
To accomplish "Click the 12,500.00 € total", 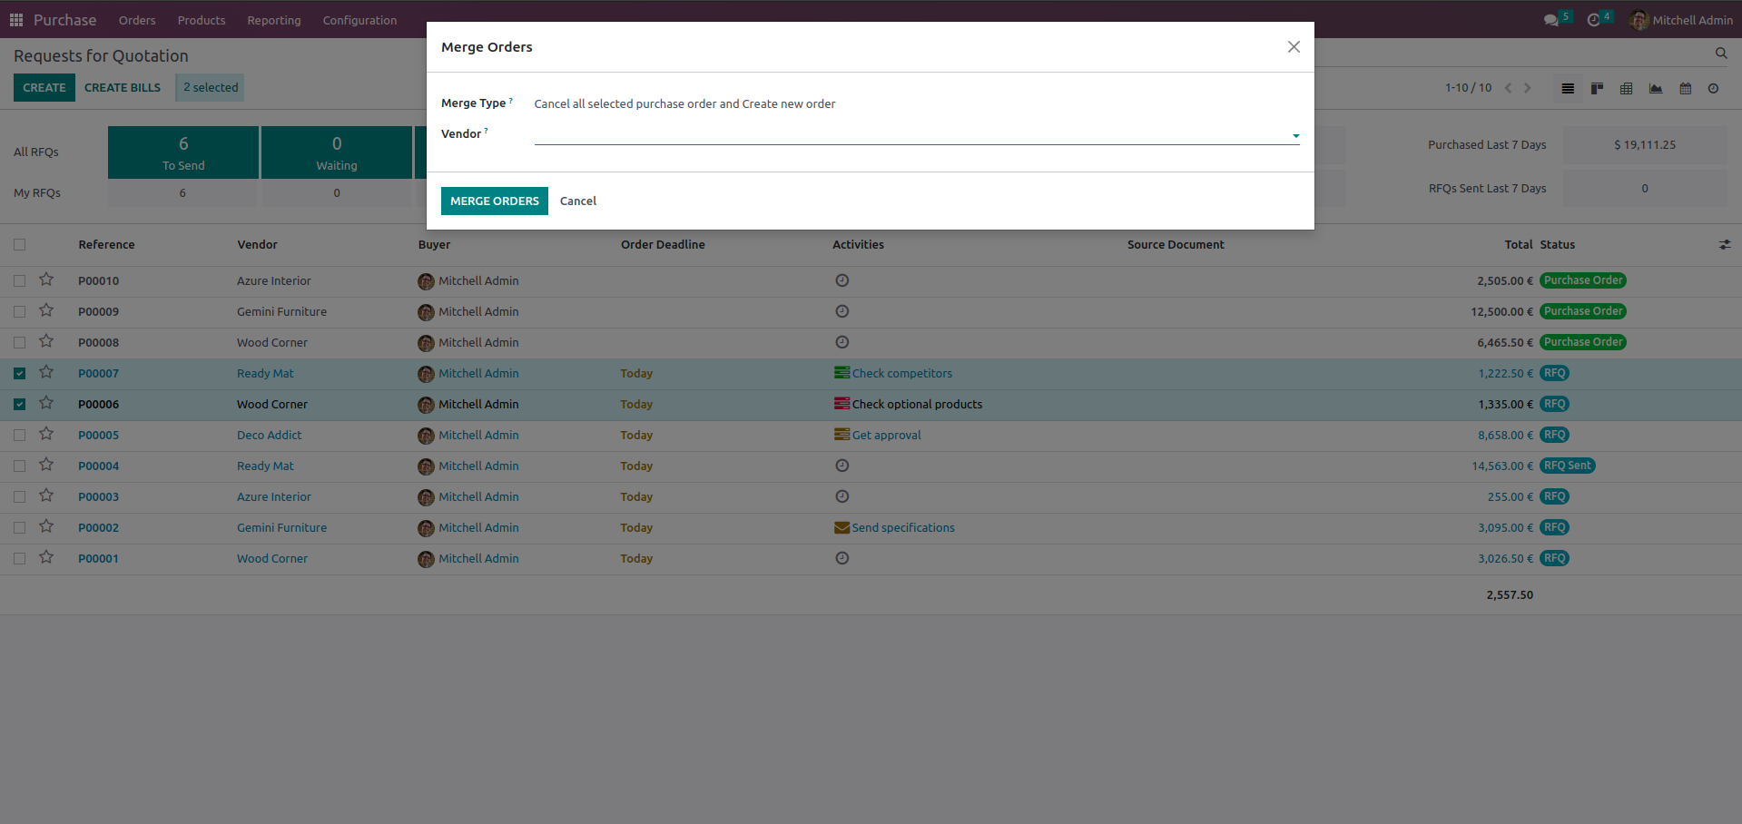I will tap(1501, 311).
